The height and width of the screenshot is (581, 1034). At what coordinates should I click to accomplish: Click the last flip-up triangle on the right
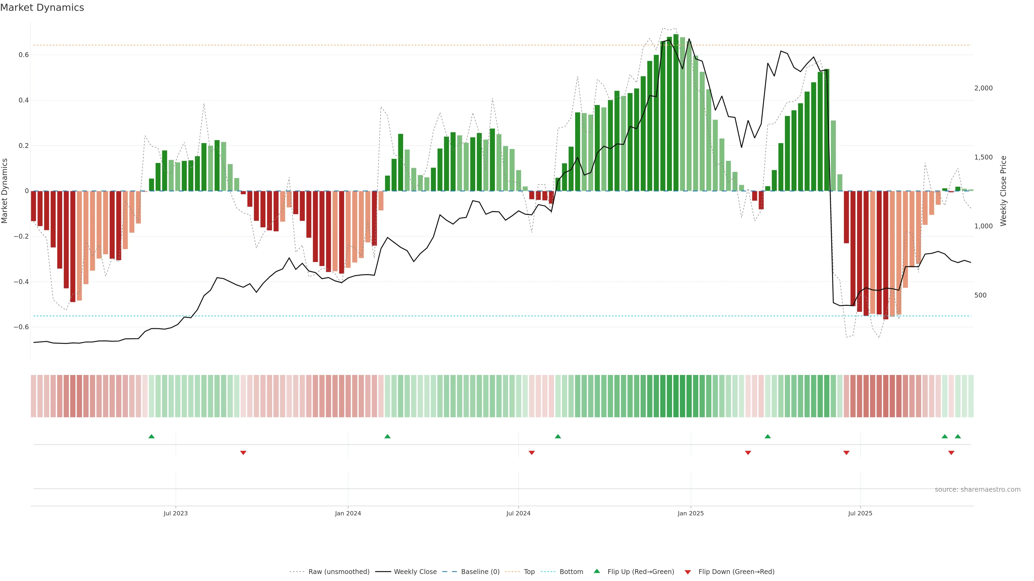point(958,436)
